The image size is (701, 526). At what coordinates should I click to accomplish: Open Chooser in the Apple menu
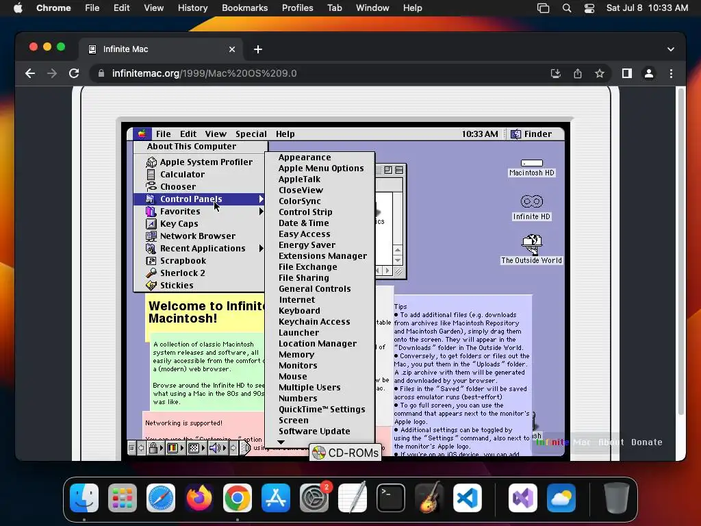pyautogui.click(x=199, y=186)
